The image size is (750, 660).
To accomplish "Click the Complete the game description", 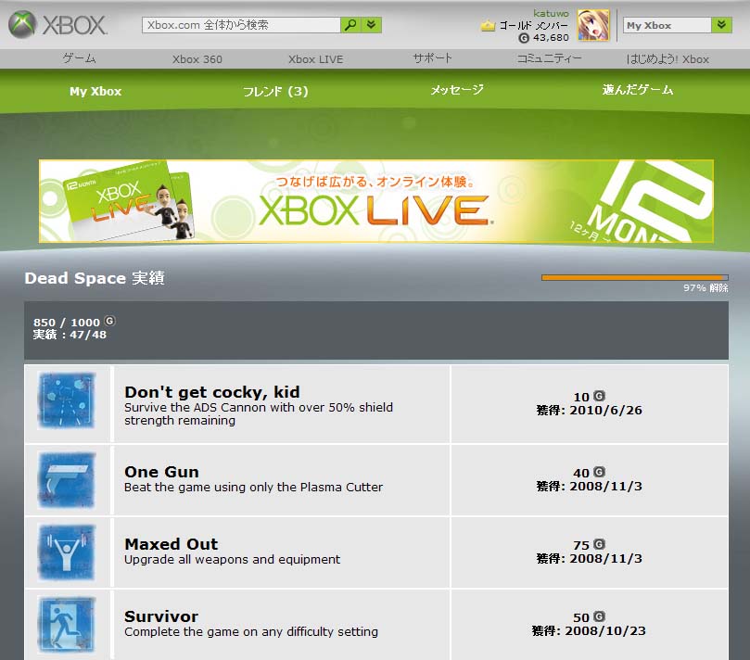I will click(x=251, y=632).
